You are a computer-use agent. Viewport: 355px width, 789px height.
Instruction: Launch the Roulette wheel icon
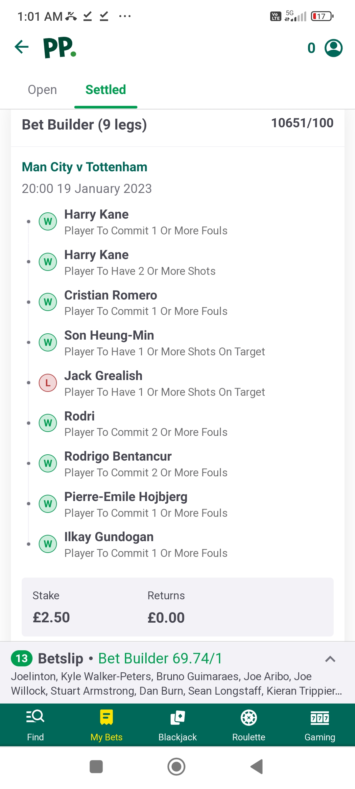tap(248, 717)
